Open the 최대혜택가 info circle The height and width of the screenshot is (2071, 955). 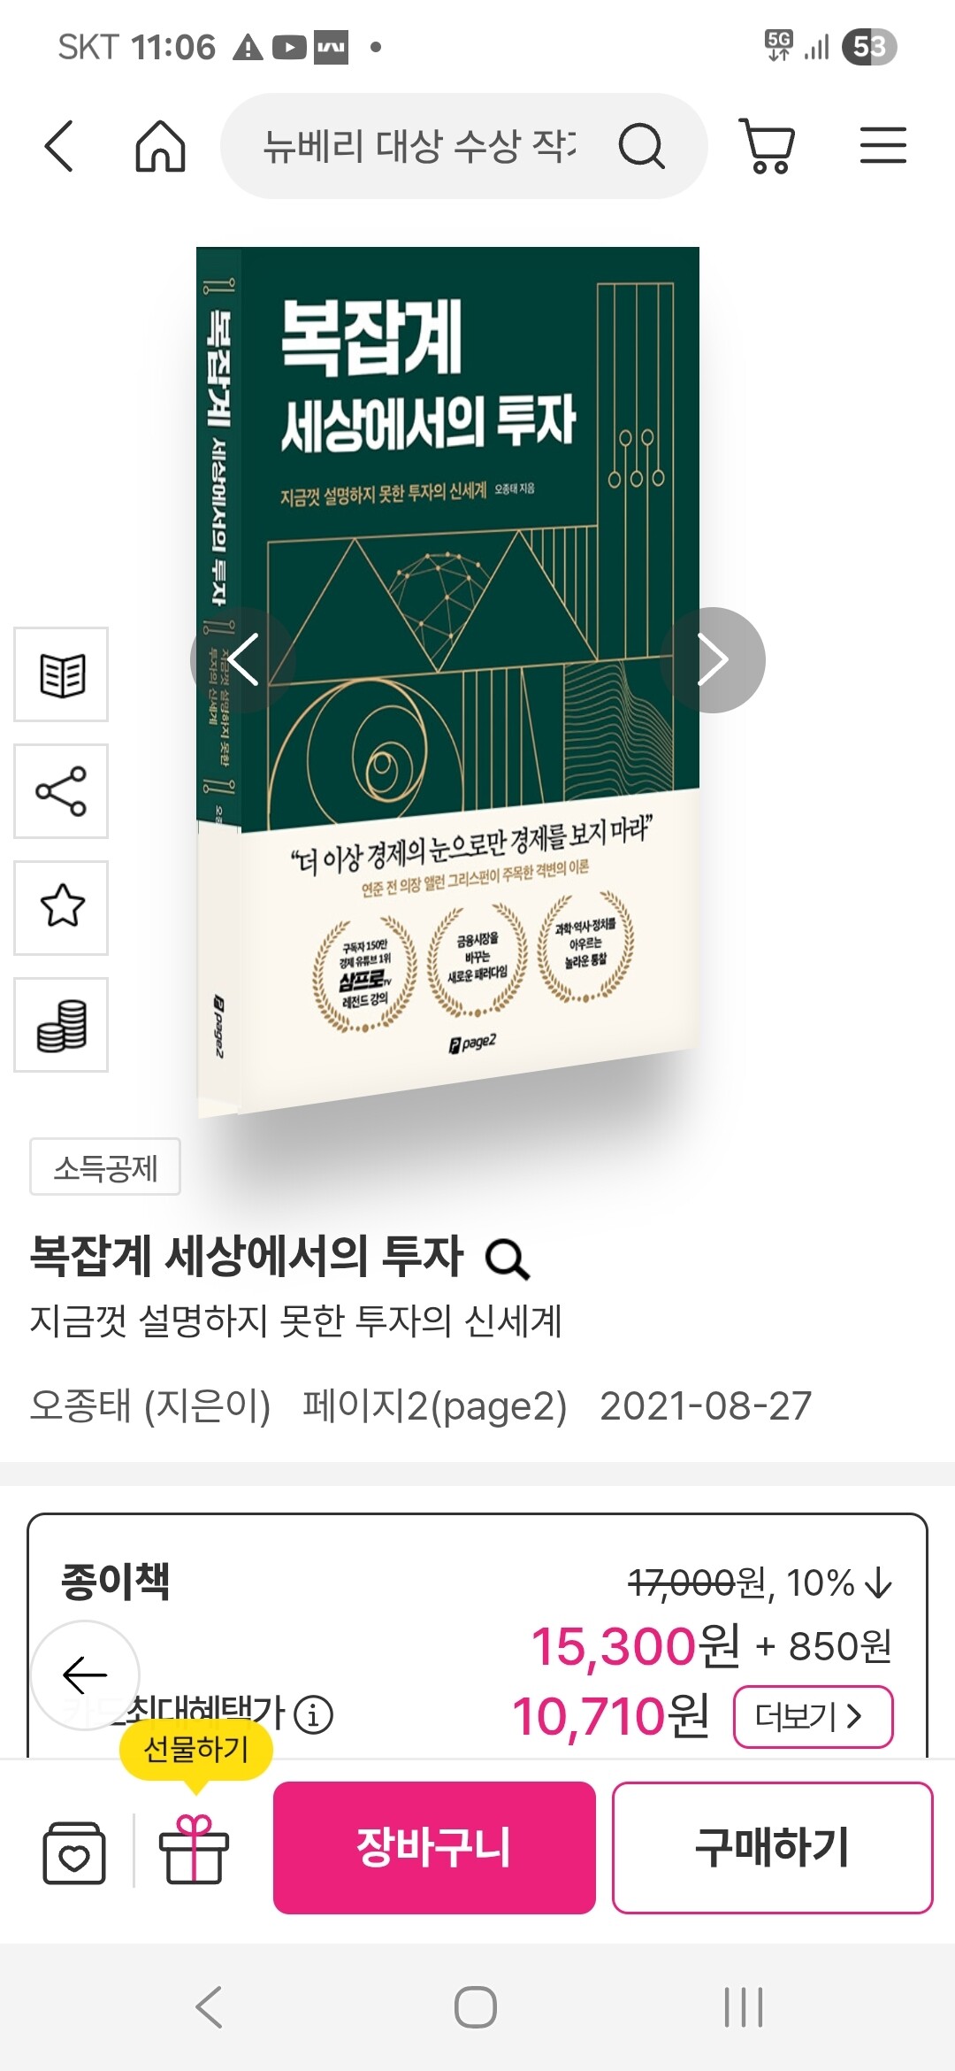(x=313, y=1714)
